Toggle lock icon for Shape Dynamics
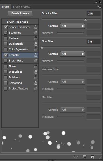 36,27
